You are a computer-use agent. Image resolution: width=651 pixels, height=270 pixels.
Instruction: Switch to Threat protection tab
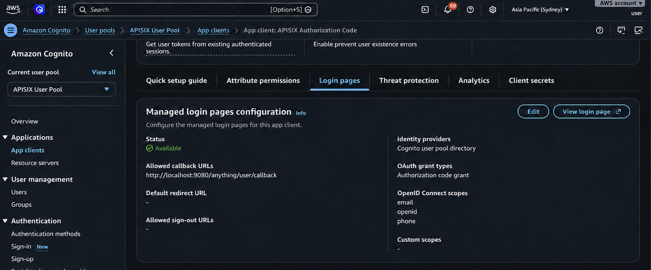point(409,81)
